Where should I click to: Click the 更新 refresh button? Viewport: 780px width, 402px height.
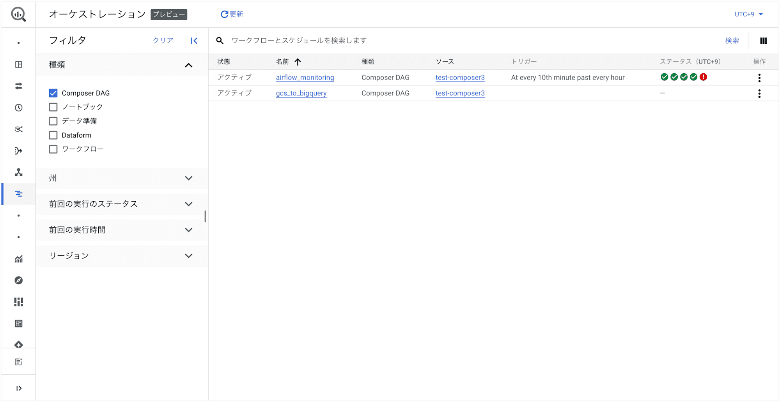pyautogui.click(x=232, y=14)
